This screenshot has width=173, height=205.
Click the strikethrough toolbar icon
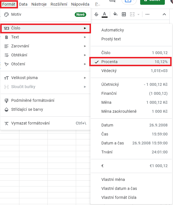click(97, 14)
